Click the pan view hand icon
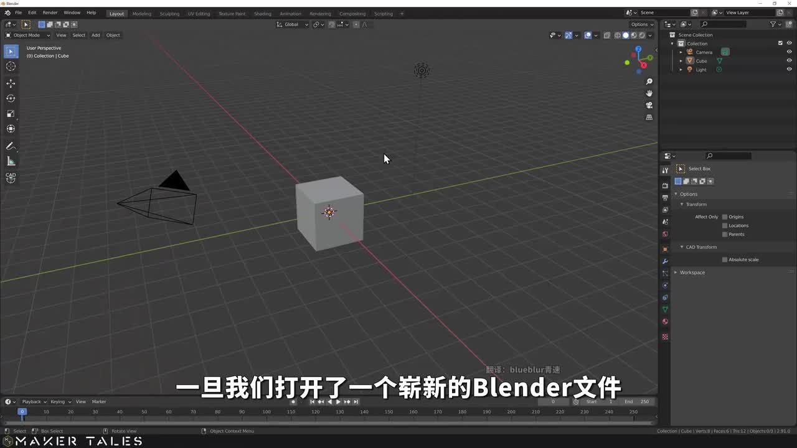Screen dimensions: 797x448 coord(649,93)
